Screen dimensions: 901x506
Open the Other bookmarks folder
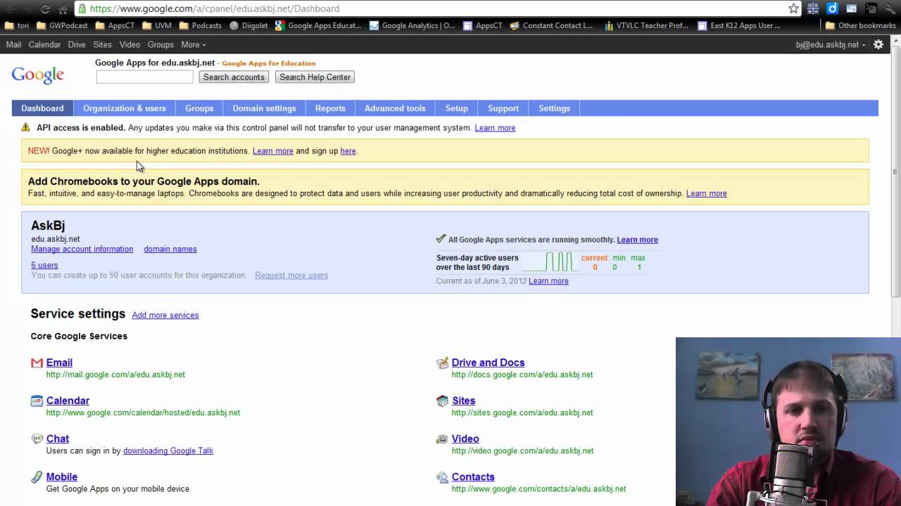coord(860,25)
